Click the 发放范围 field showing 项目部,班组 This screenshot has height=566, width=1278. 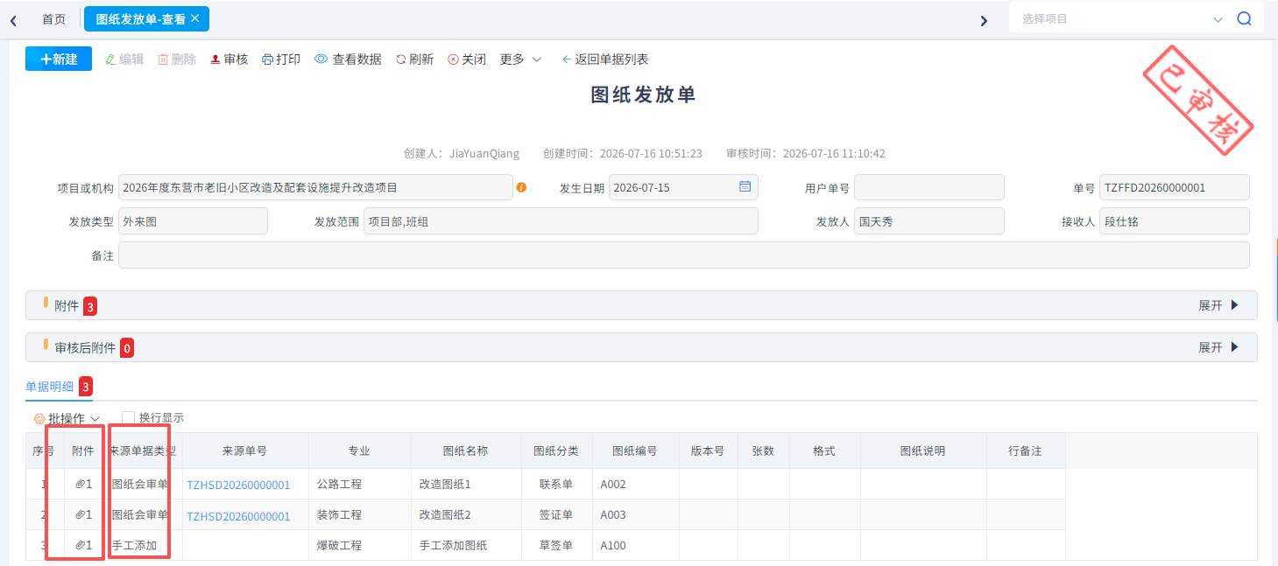coord(561,221)
